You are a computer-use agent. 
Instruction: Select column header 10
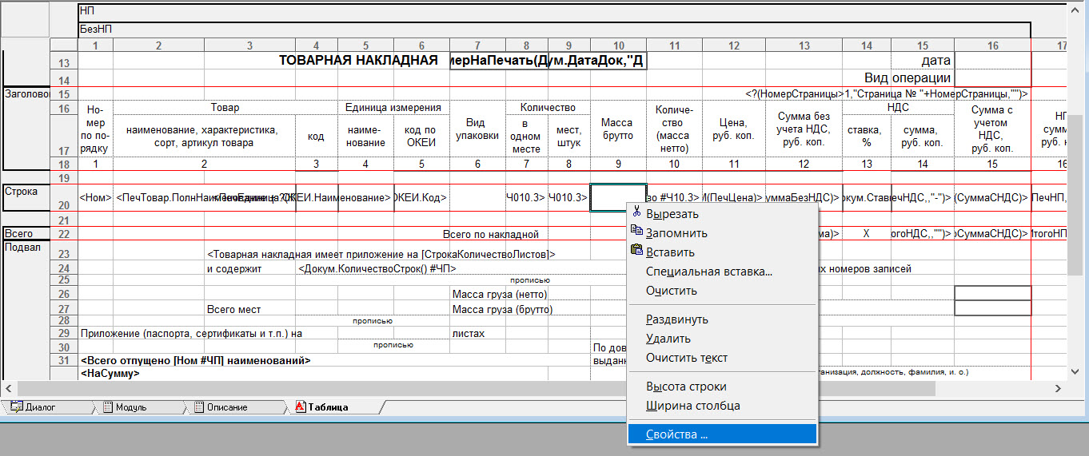[618, 46]
